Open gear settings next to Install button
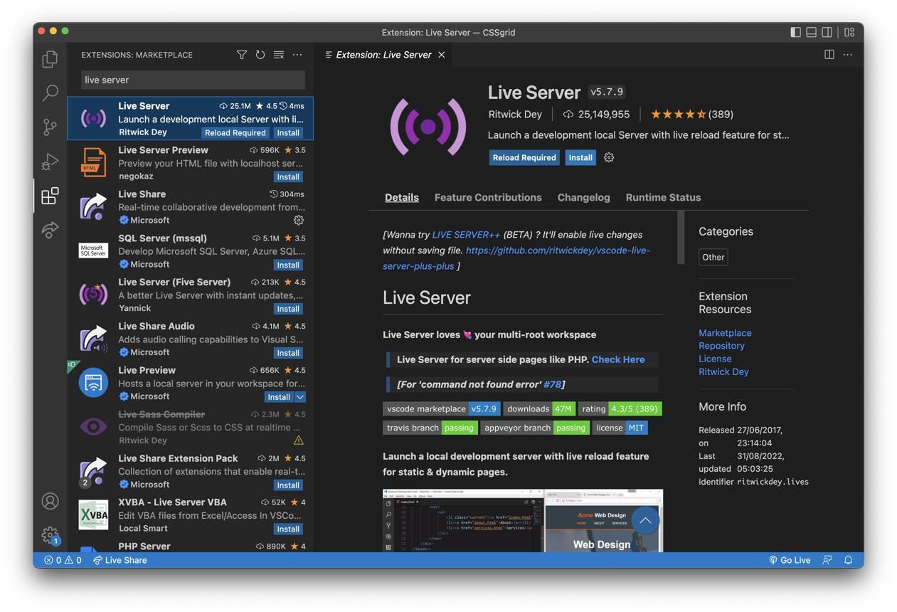This screenshot has height=612, width=897. [x=609, y=157]
